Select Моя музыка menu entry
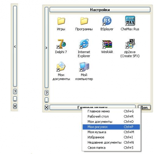This screenshot has height=154, width=154. click(111, 132)
